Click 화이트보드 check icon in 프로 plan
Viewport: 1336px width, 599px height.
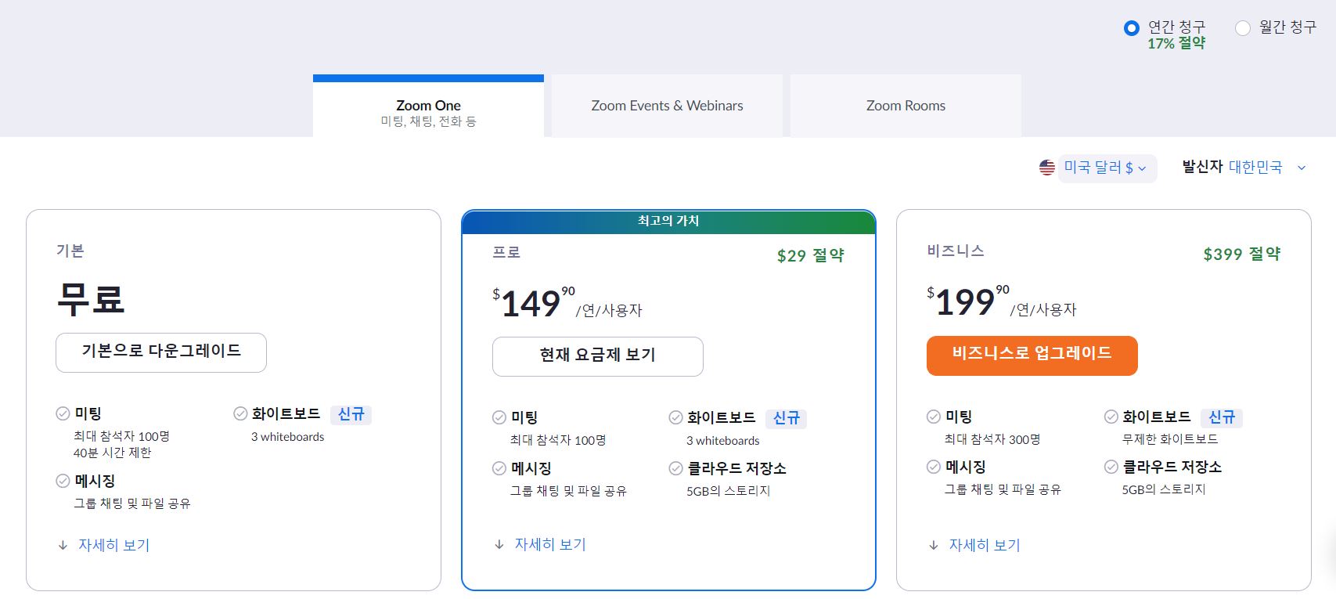click(x=676, y=417)
